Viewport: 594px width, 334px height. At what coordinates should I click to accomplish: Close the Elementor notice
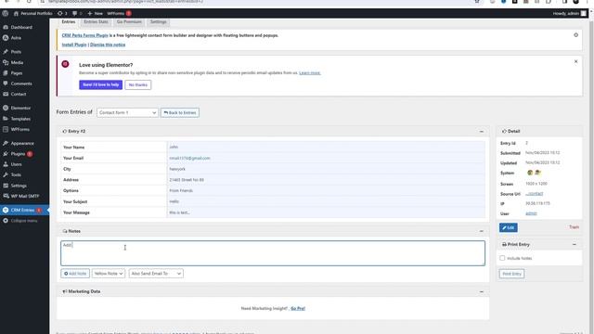575,61
